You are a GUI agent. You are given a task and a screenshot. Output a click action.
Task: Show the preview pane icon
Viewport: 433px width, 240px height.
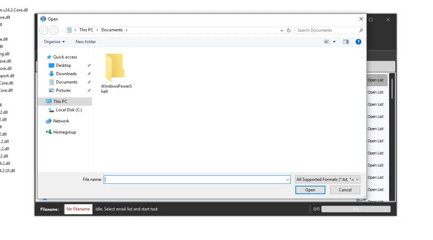pos(345,42)
